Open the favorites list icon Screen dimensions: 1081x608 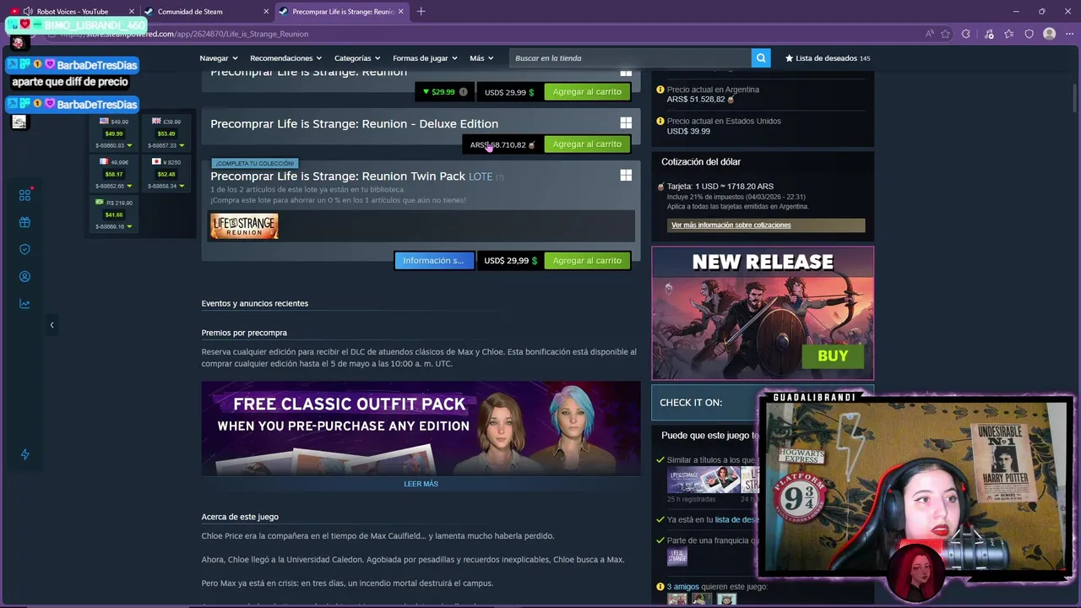(x=1009, y=34)
